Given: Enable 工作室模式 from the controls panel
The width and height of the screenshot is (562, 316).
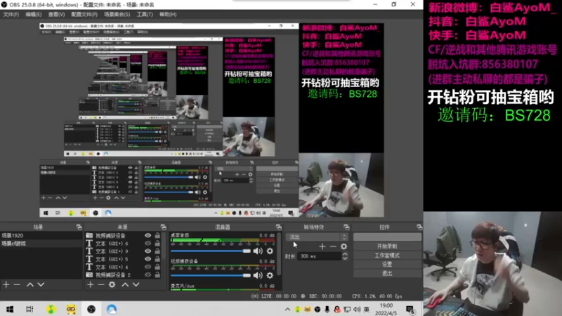Looking at the screenshot, I should (x=387, y=255).
